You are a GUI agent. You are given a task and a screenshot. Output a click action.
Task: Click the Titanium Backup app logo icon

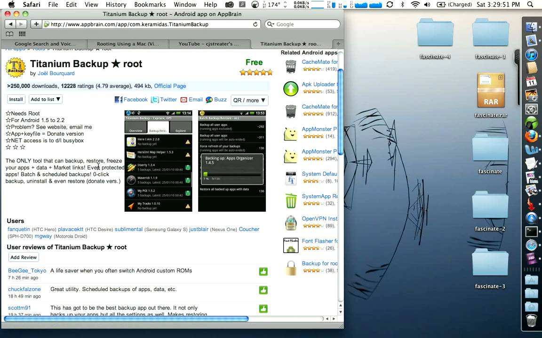16,68
